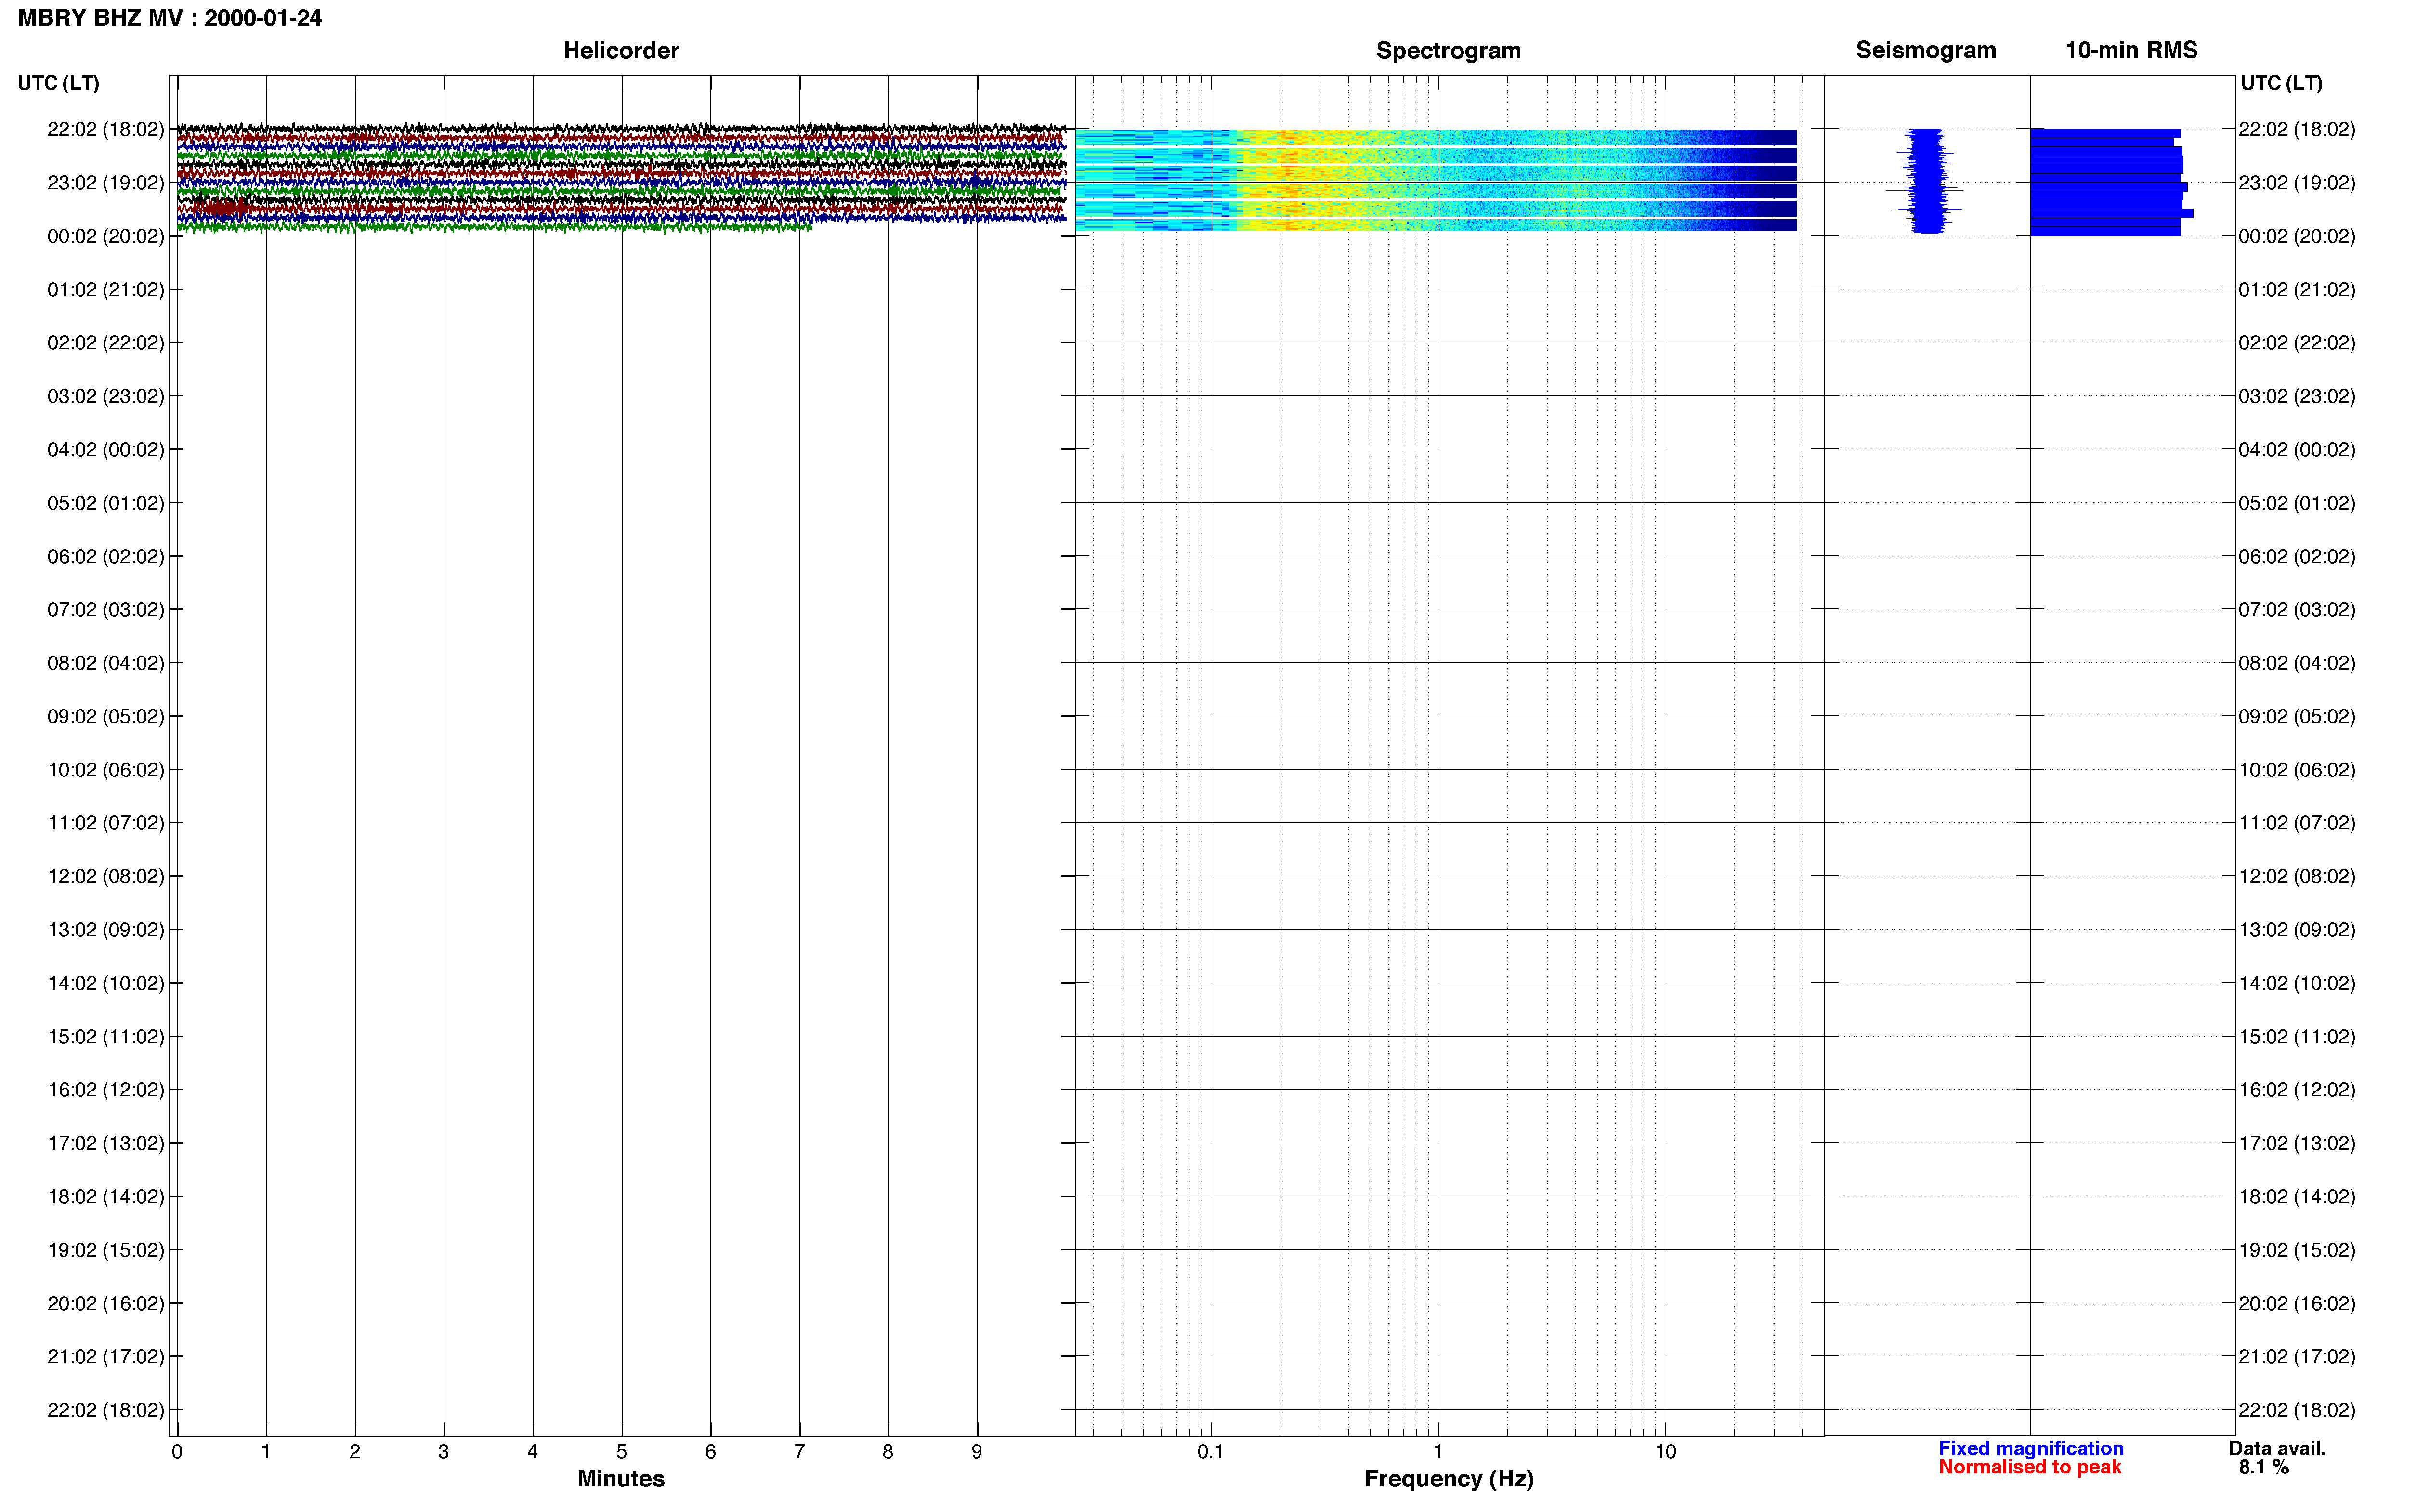Click the 2 tick on the Minutes axis
The height and width of the screenshot is (1512, 2417).
(355, 1451)
